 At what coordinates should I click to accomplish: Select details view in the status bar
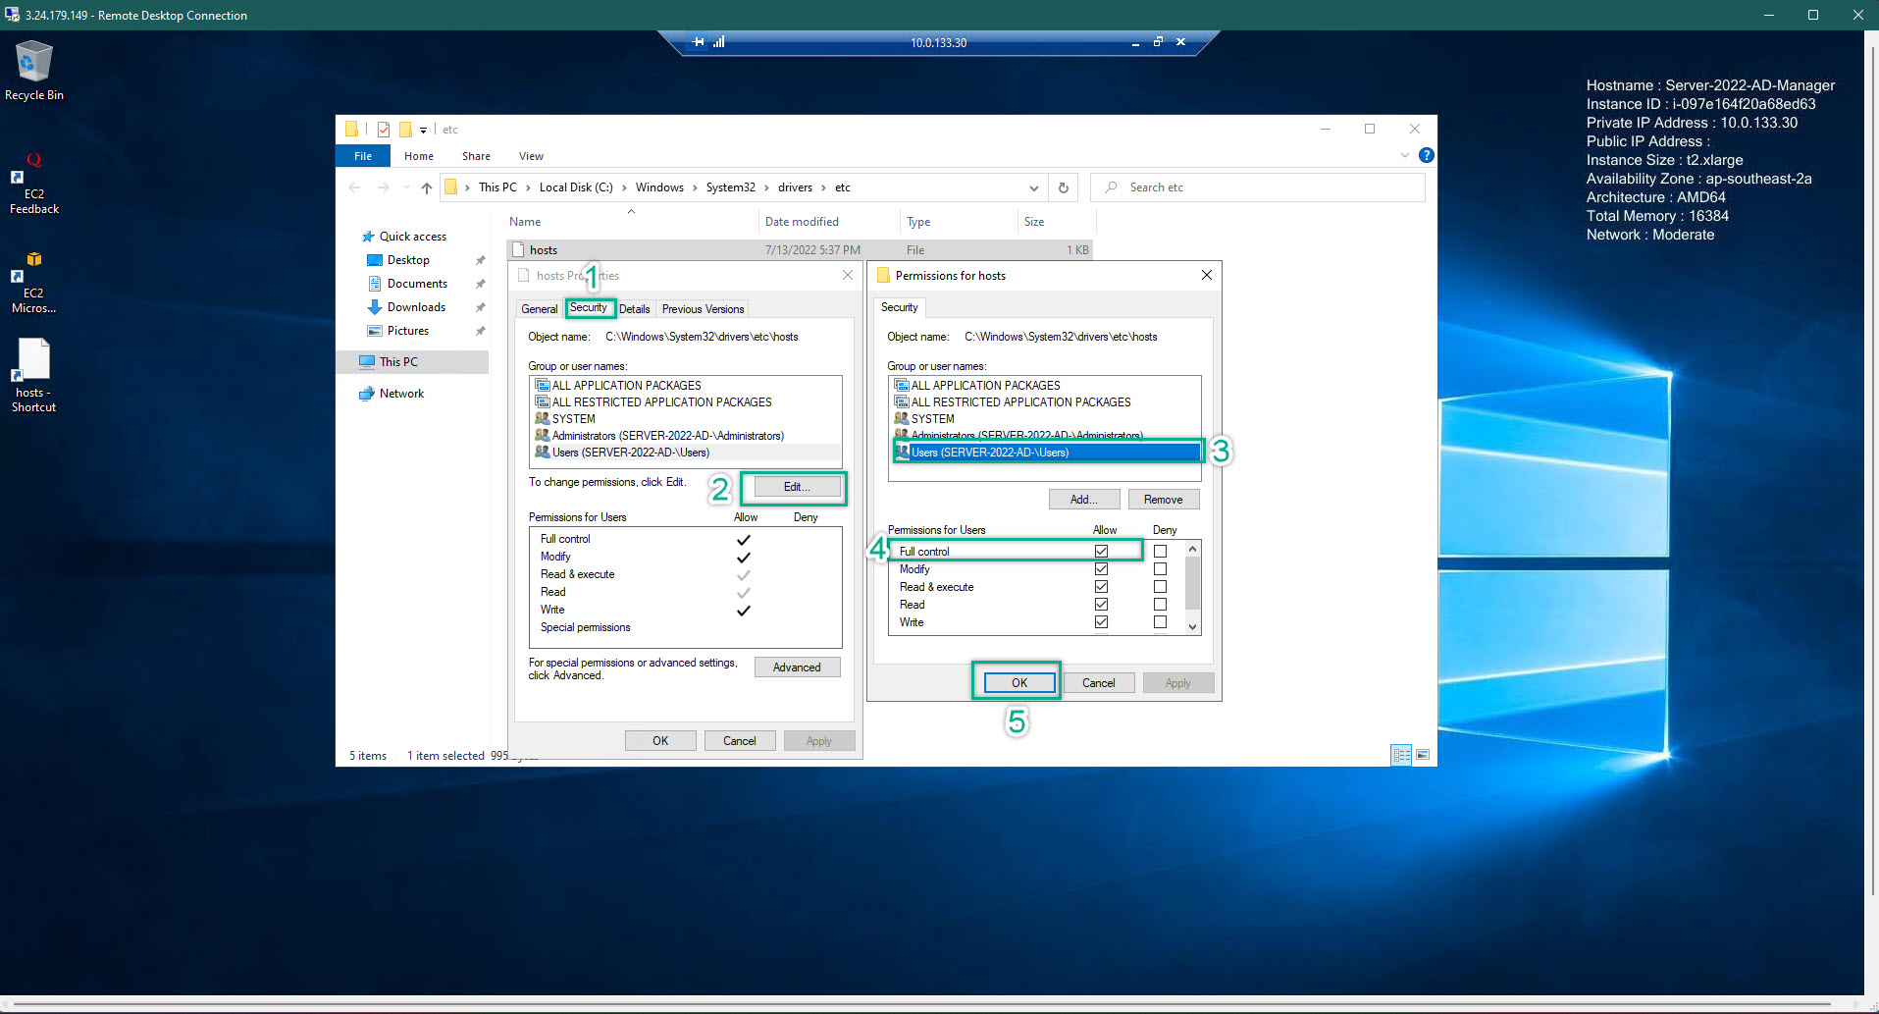(1401, 755)
